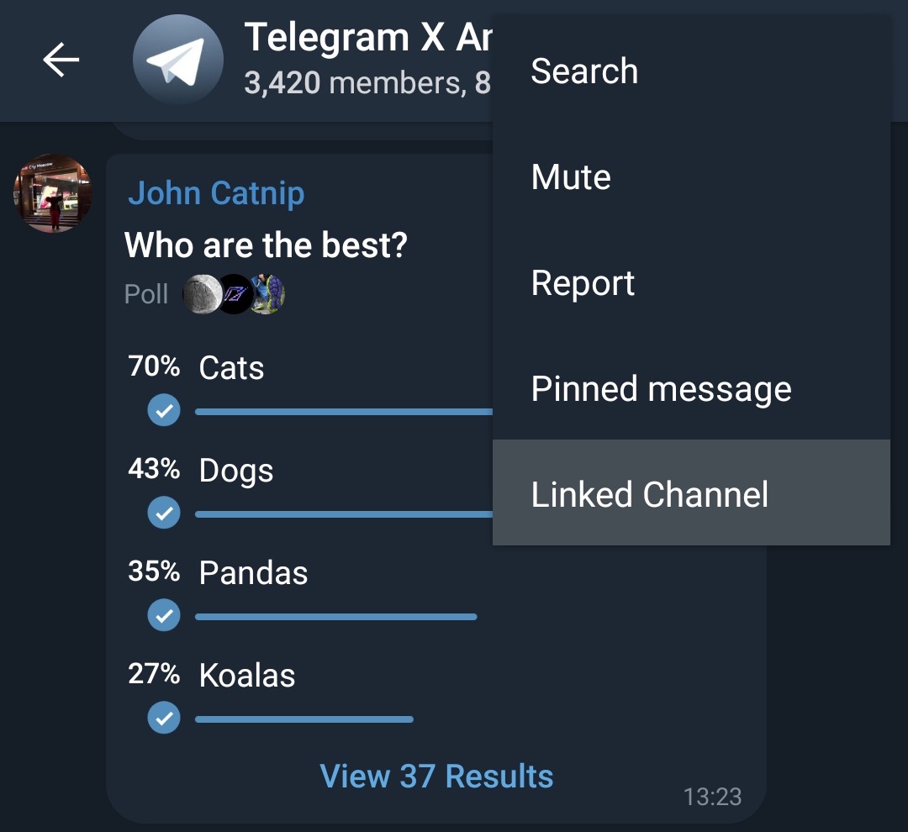Screen dimensions: 908x832
Task: Tap the 3,420 members subtitle
Action: tap(355, 83)
